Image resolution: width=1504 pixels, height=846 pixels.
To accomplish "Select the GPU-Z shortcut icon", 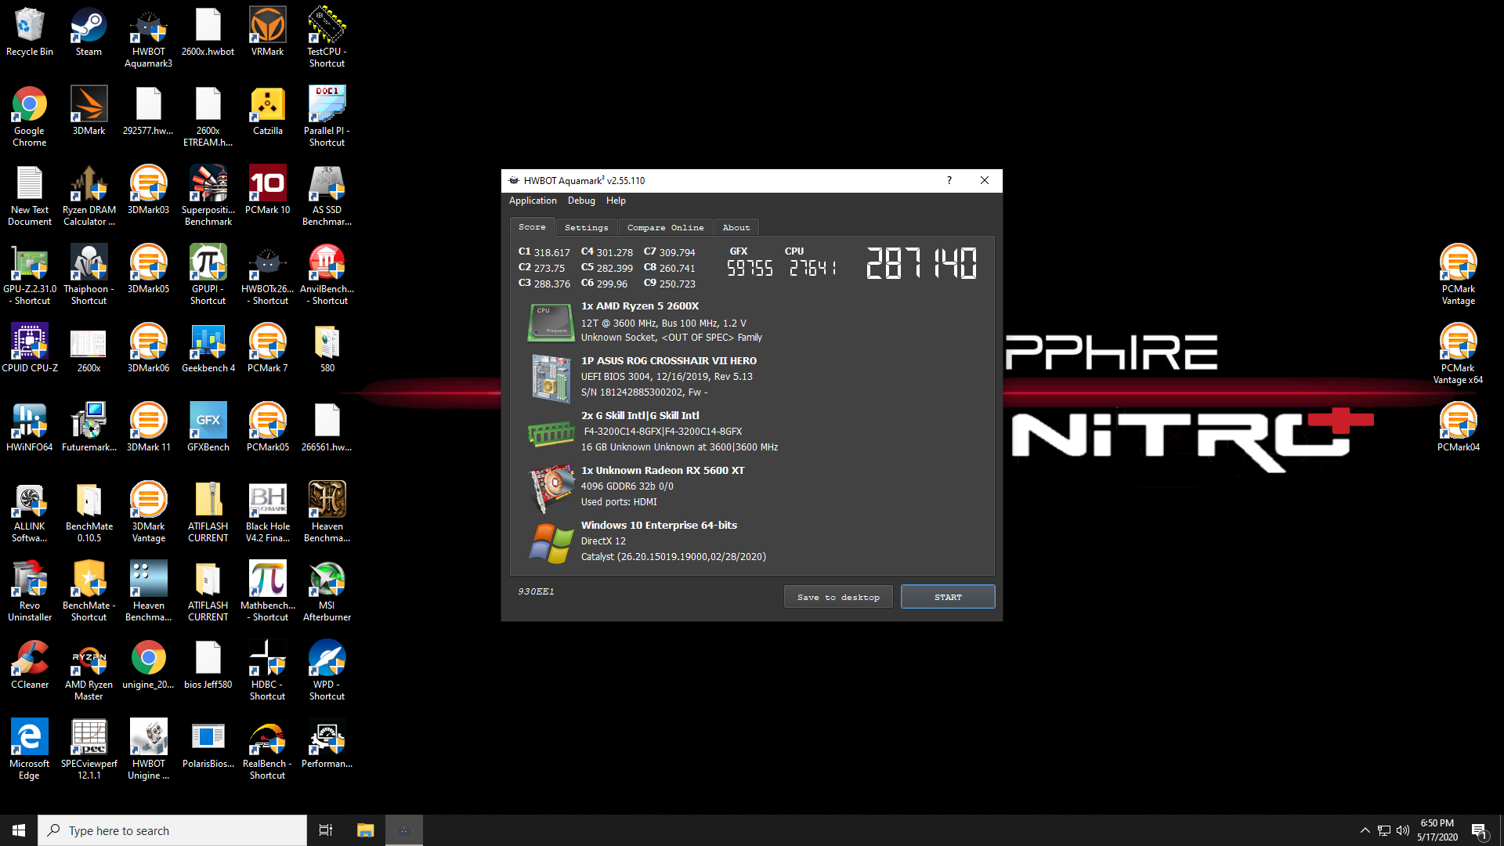I will (30, 275).
